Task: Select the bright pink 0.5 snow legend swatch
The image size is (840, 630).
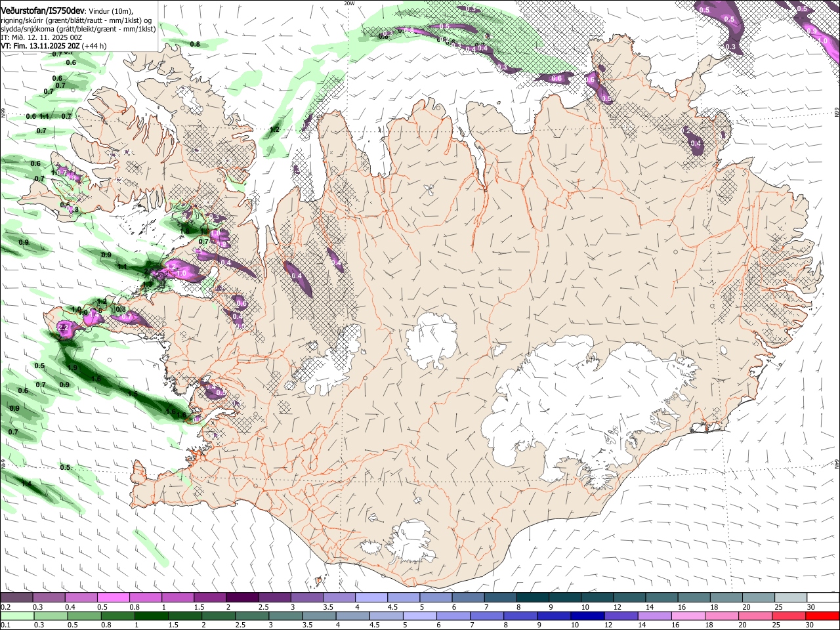Action: click(x=113, y=598)
